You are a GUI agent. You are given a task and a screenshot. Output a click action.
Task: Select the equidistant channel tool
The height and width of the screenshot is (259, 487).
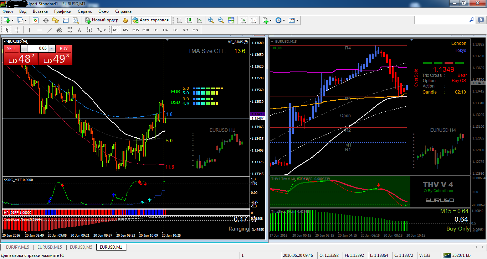coord(60,30)
